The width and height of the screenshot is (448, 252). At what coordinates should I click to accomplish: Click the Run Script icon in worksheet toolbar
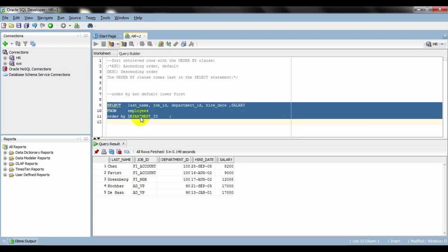[104, 44]
